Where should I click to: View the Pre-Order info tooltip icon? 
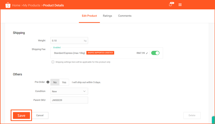[48, 82]
